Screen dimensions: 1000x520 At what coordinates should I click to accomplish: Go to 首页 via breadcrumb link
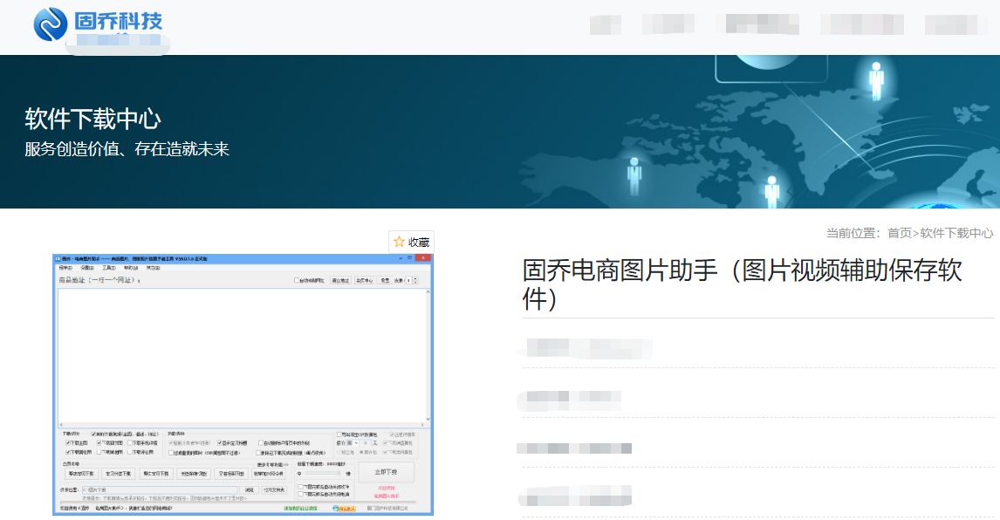point(900,234)
